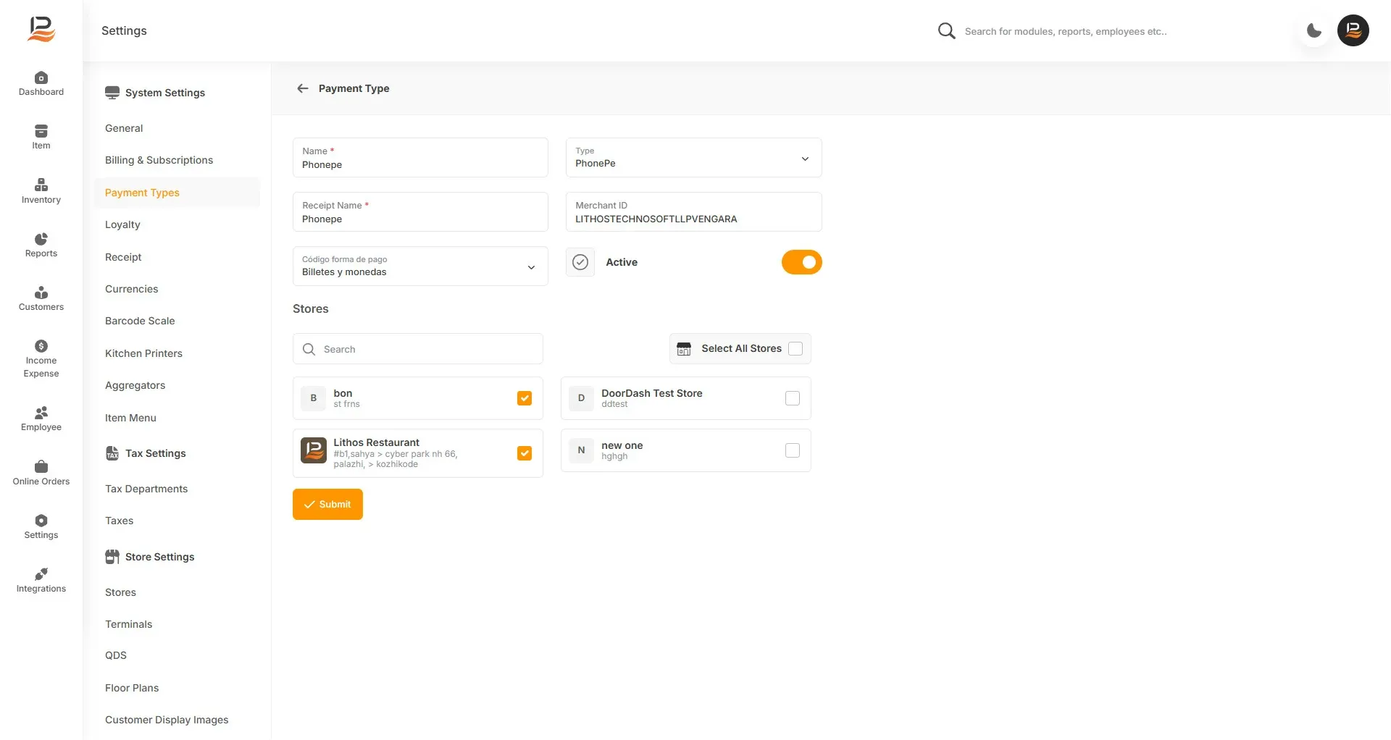The height and width of the screenshot is (740, 1391).
Task: Open Aggregators menu item
Action: point(135,385)
